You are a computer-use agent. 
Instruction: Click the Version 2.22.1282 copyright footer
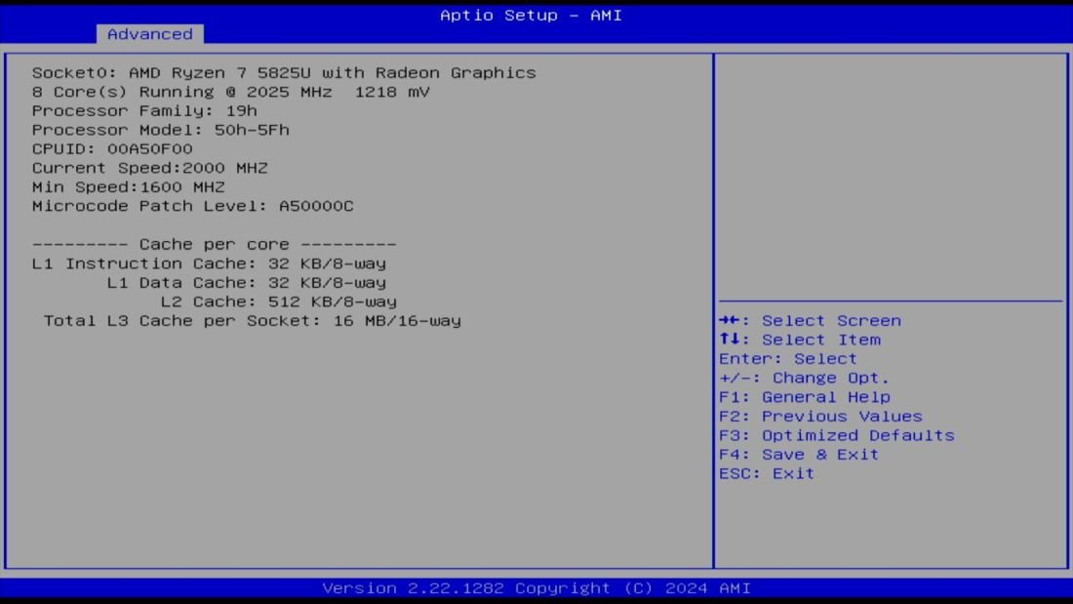pyautogui.click(x=536, y=588)
